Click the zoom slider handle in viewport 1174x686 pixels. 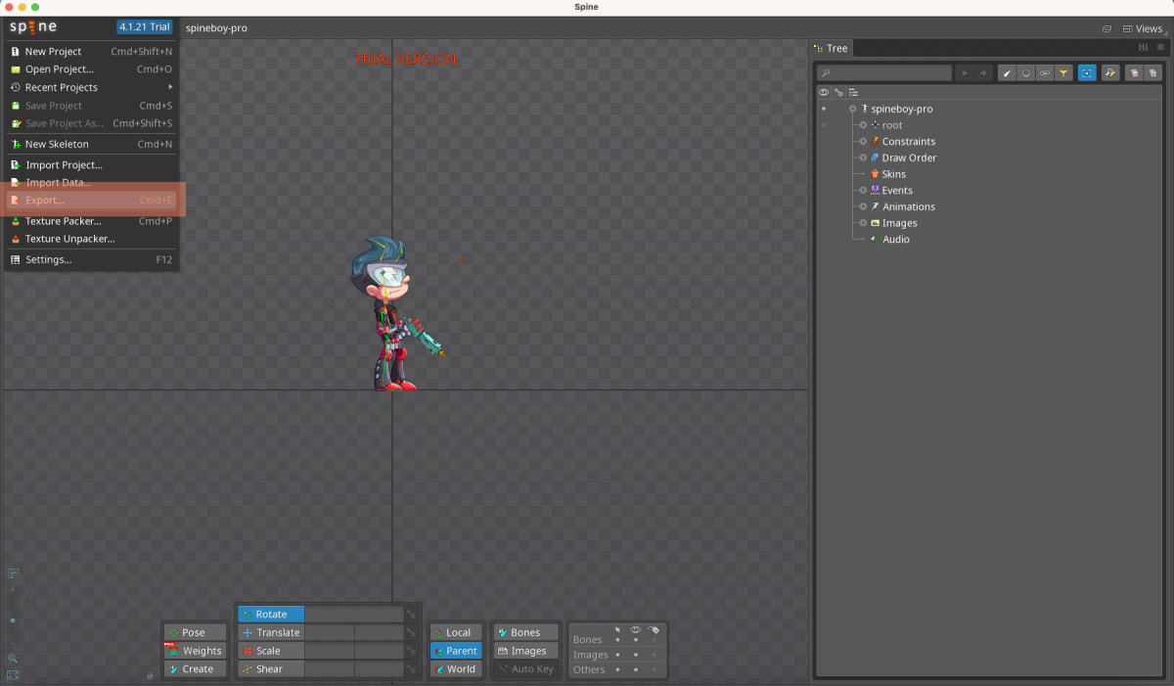coord(13,620)
